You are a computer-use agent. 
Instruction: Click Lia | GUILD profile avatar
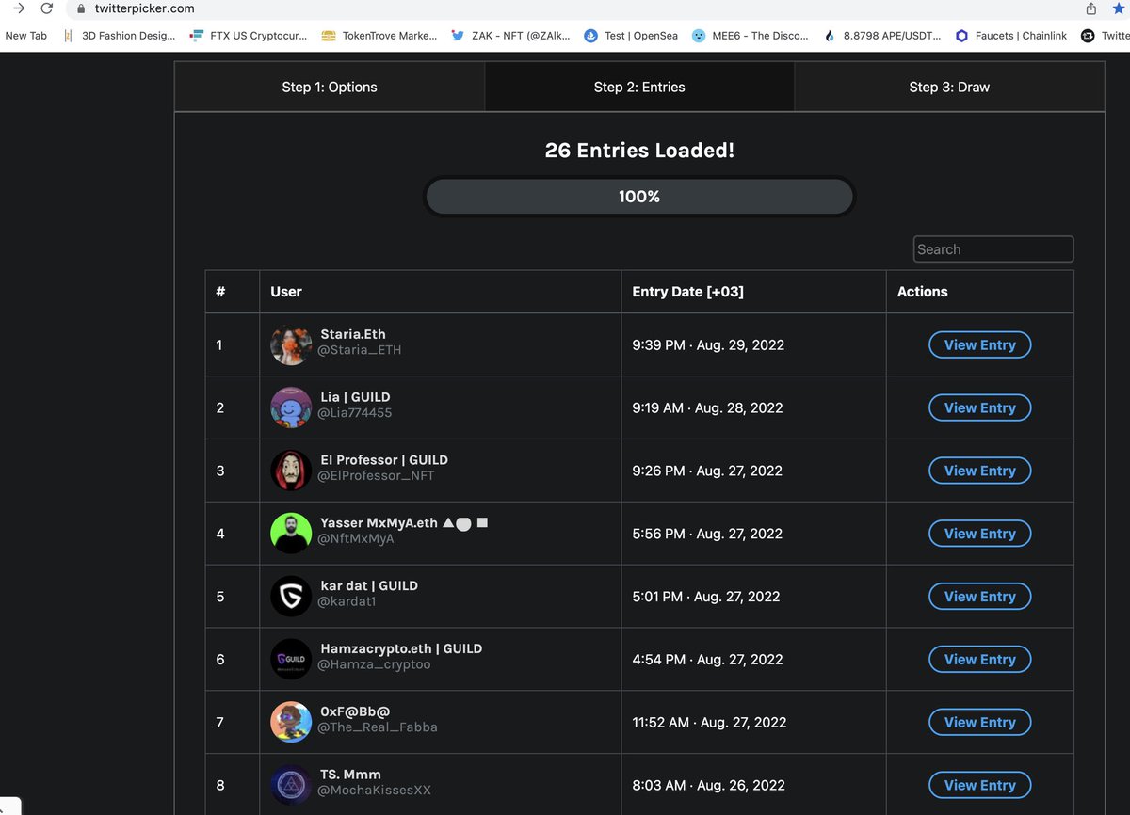point(291,408)
